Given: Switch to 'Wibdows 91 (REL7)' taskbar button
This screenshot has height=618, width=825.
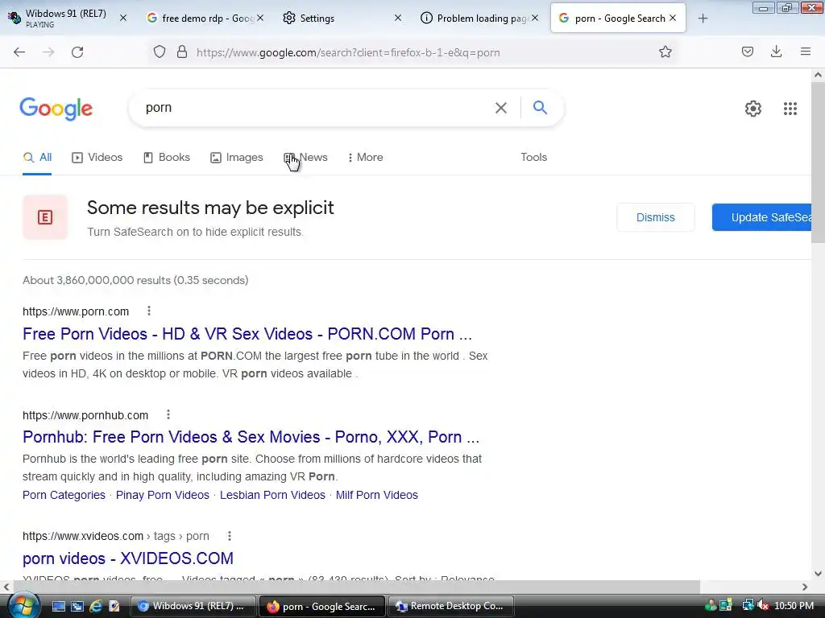Looking at the screenshot, I should 193,606.
